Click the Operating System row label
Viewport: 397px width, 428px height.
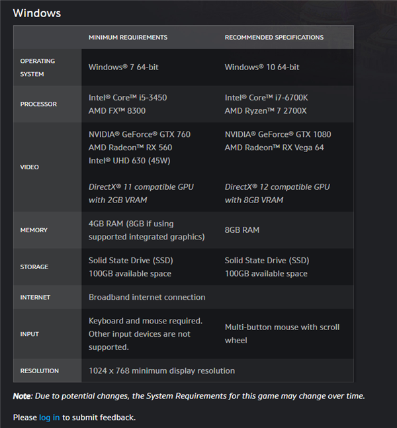(37, 67)
